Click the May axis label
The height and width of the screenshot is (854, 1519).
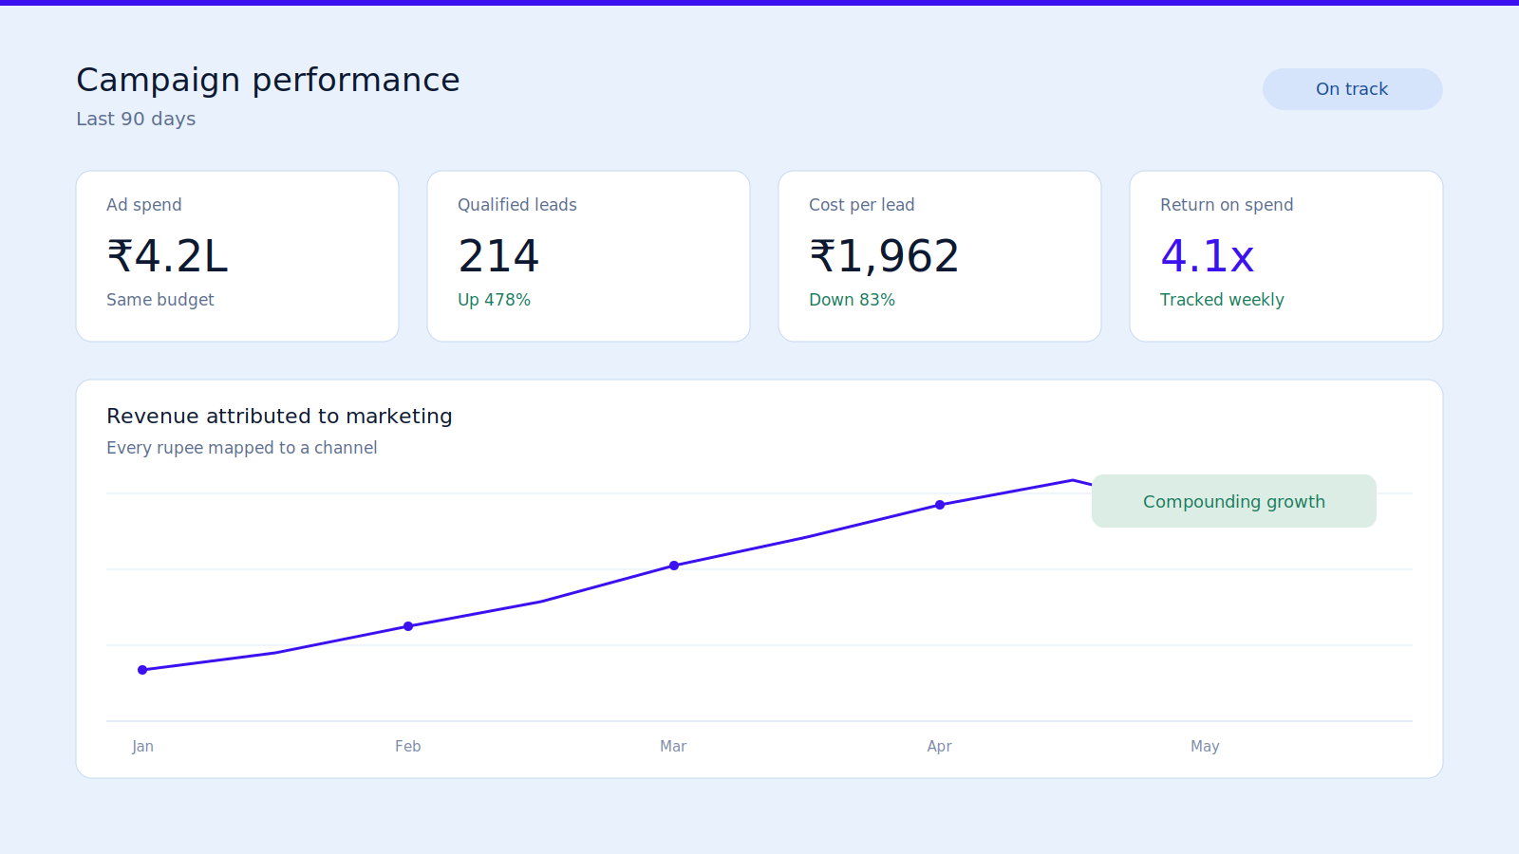1205,747
